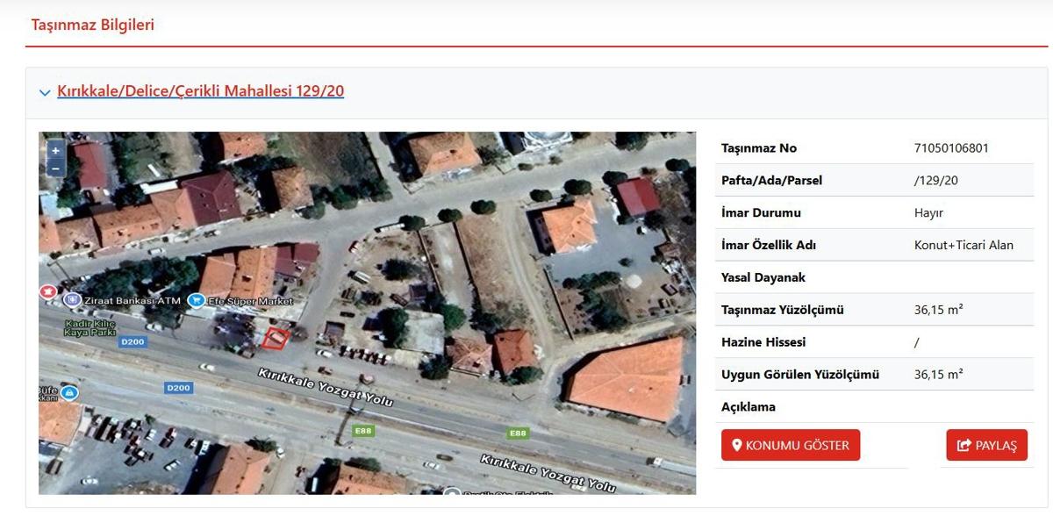The height and width of the screenshot is (516, 1053).
Task: Select the Büfe marker pin on map
Action: point(69,392)
